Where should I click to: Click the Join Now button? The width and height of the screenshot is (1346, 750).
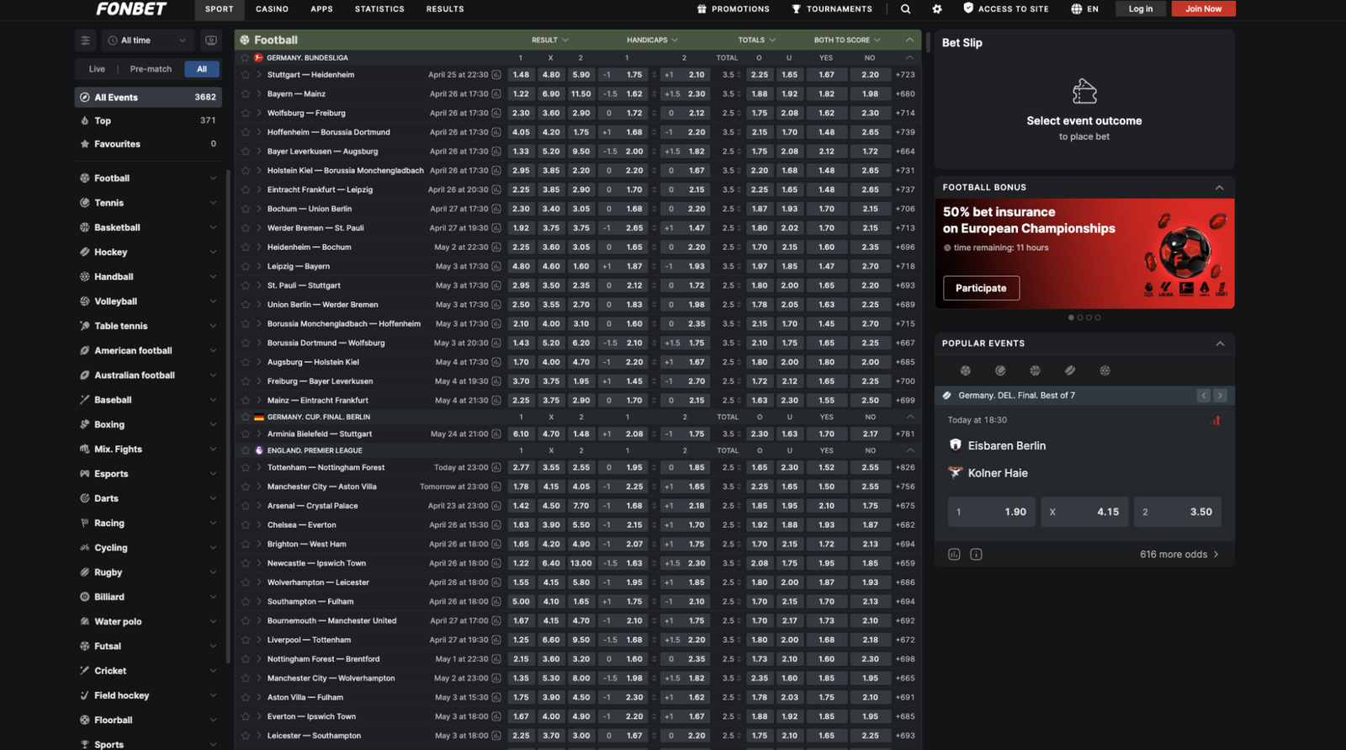coord(1203,9)
